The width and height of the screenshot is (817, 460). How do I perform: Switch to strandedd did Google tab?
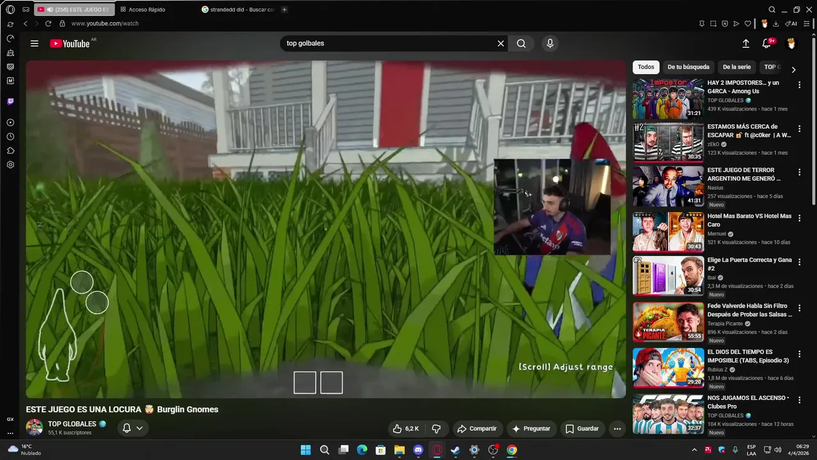click(x=238, y=10)
